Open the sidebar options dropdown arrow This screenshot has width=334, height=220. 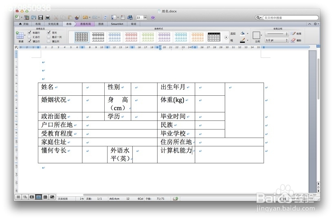(x=118, y=18)
